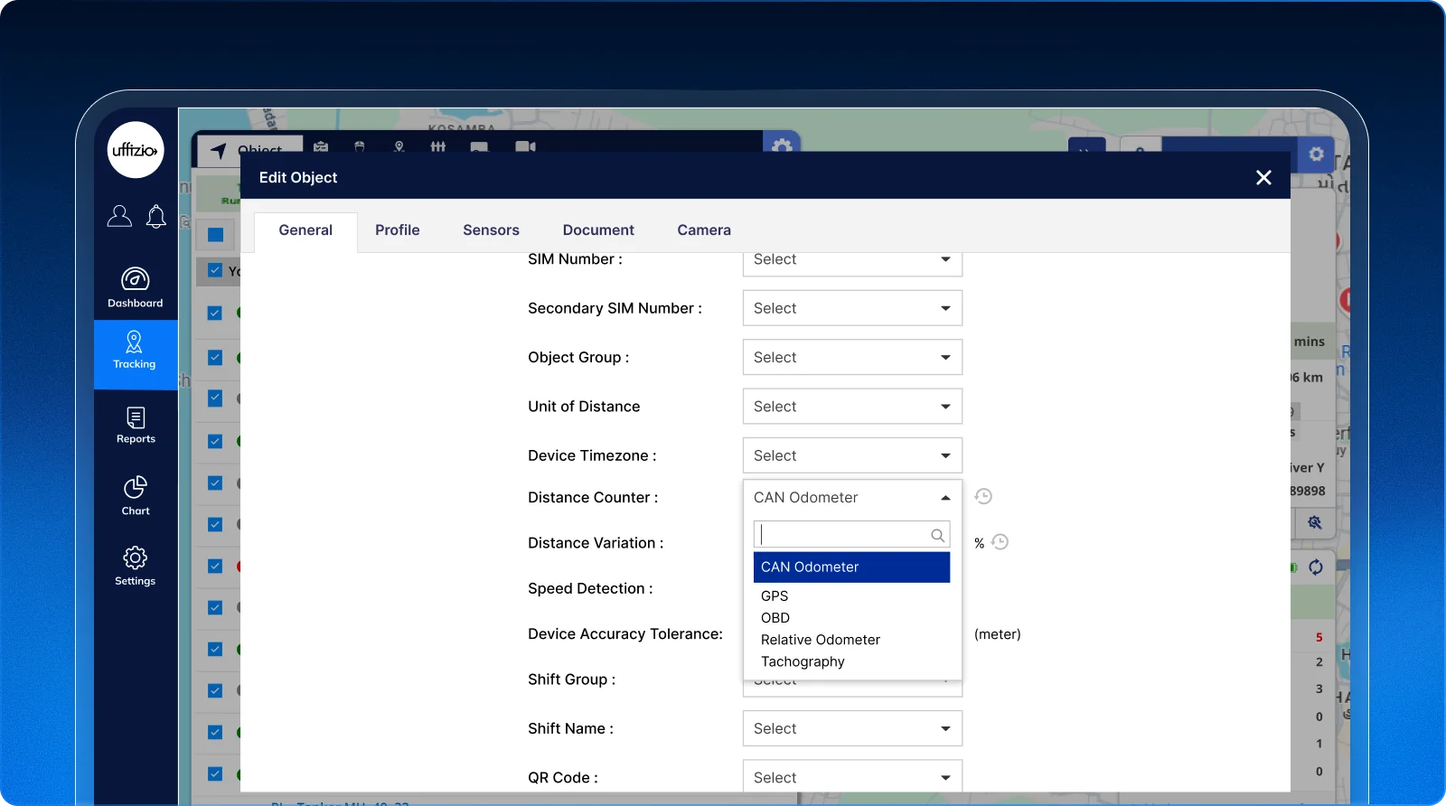Viewport: 1446px width, 806px height.
Task: Click the 'Device Accuracy Tolerance:' label
Action: coord(625,634)
